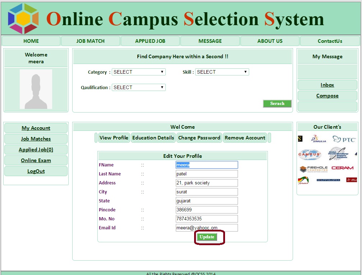Expand the Skill select box
362x275 pixels.
[x=222, y=72]
